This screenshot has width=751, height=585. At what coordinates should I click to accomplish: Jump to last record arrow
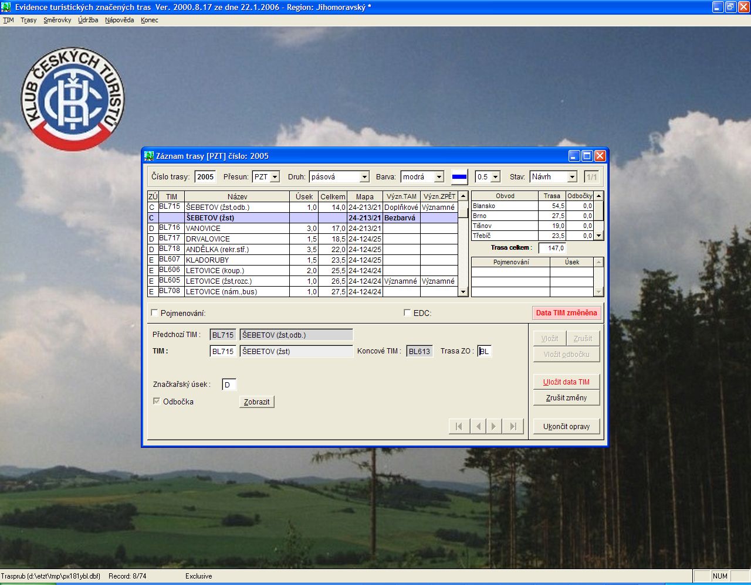click(x=513, y=426)
